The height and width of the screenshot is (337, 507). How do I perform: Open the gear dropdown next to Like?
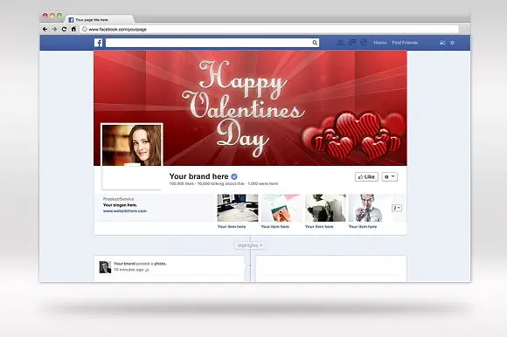click(x=390, y=177)
